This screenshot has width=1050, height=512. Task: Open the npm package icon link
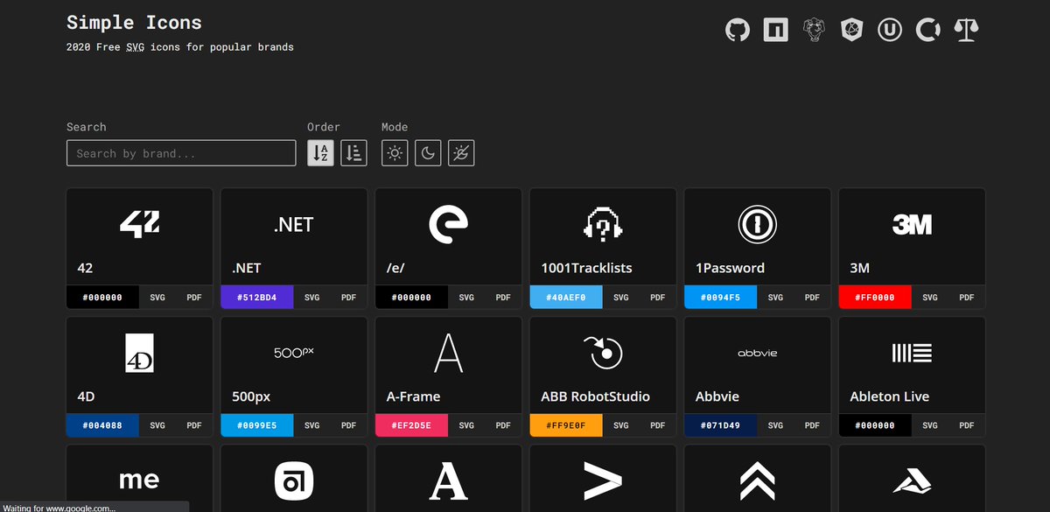click(775, 31)
